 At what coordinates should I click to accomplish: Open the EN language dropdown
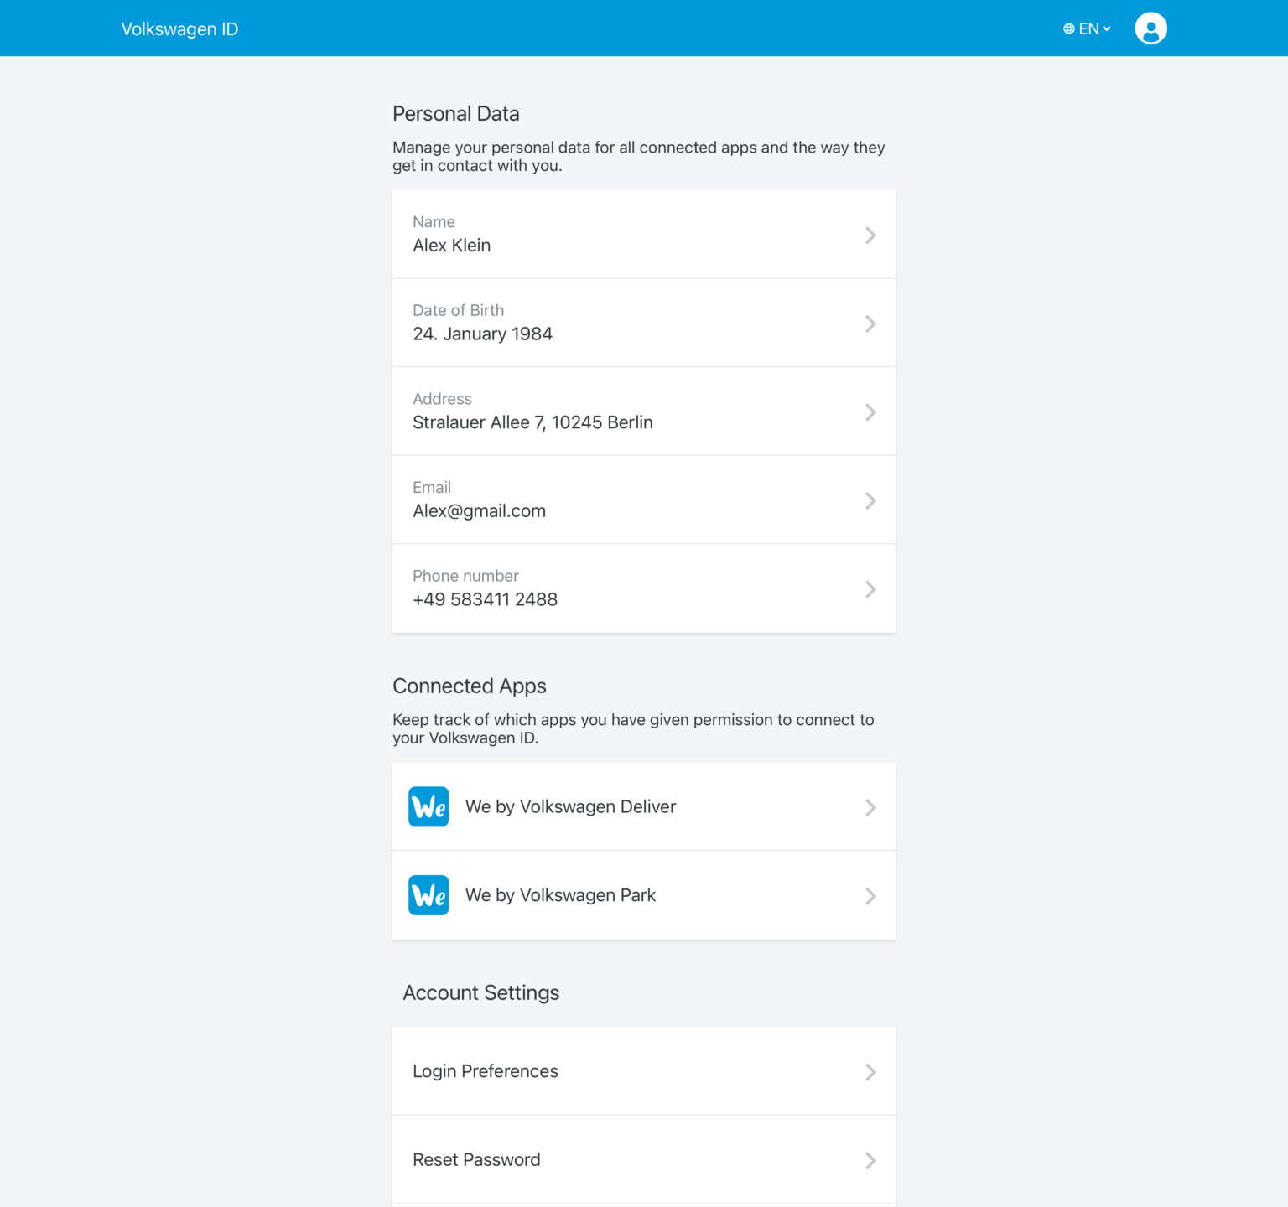coord(1088,28)
